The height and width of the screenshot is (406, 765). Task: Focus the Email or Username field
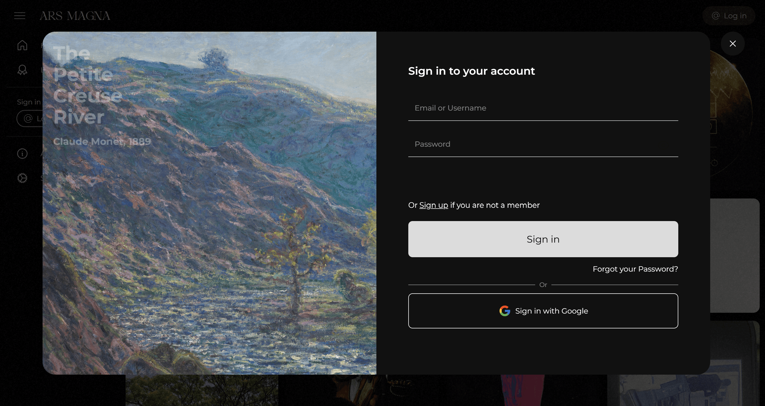(543, 108)
